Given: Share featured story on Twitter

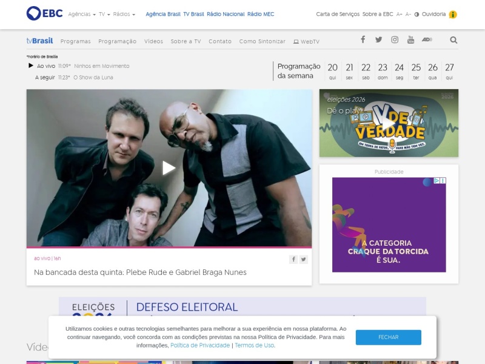Looking at the screenshot, I should tap(304, 260).
